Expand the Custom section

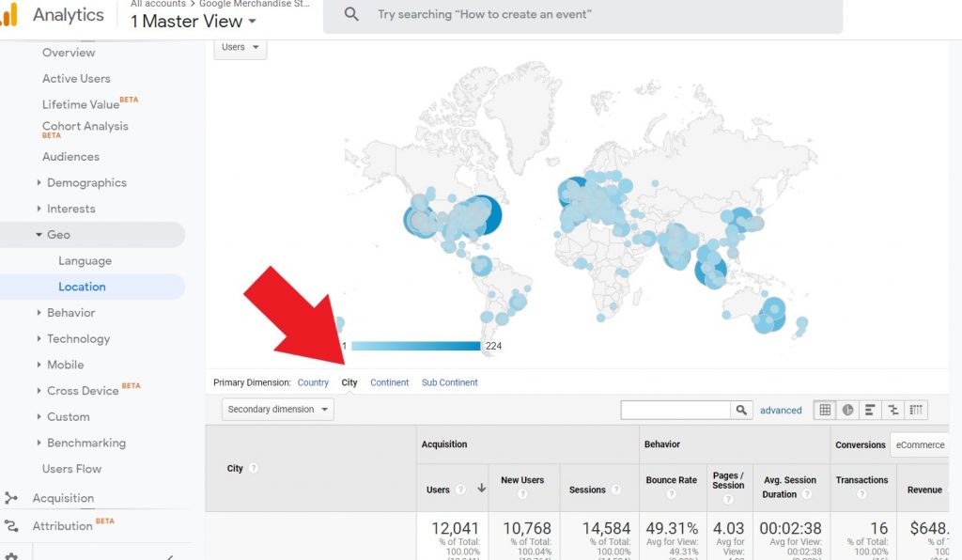pos(68,416)
